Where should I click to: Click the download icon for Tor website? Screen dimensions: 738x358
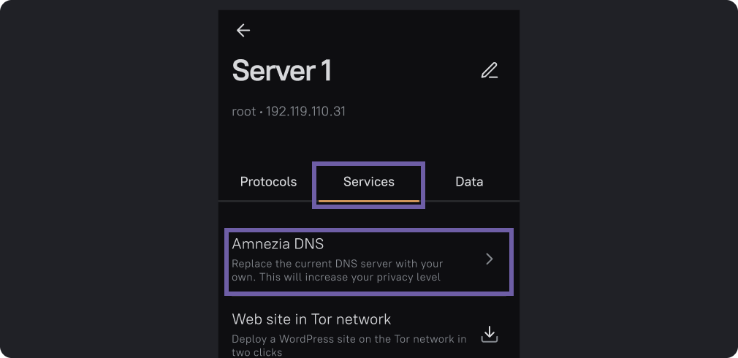click(489, 335)
